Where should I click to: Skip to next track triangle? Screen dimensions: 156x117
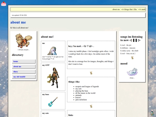[x=139, y=40]
